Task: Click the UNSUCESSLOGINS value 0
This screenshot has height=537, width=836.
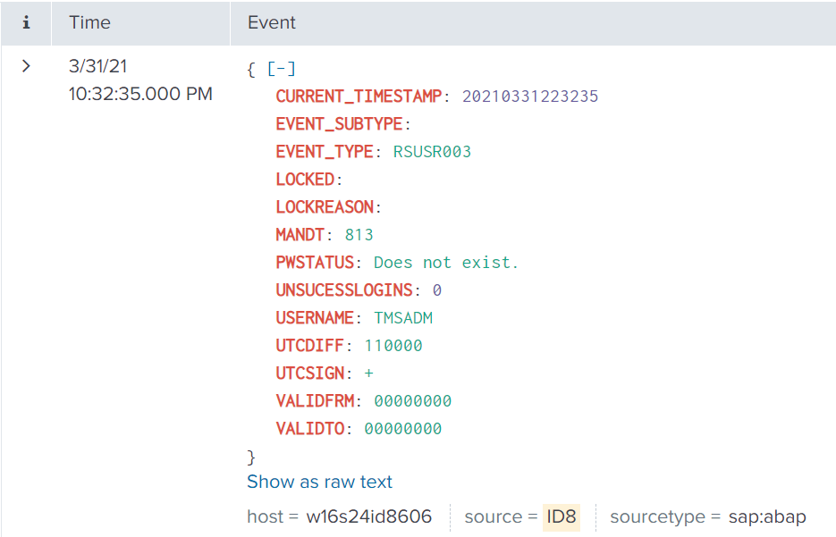Action: [436, 290]
